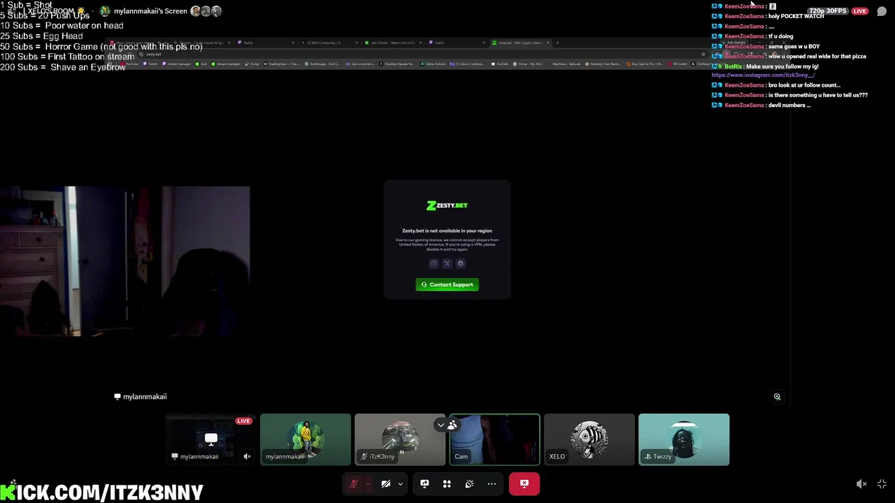The width and height of the screenshot is (895, 503).
Task: Toggle the muted microphone button
Action: 354,483
